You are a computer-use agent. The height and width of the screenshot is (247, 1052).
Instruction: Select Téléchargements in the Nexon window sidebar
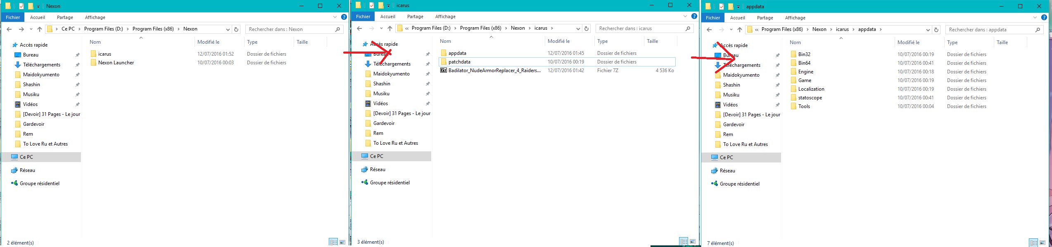coord(41,65)
